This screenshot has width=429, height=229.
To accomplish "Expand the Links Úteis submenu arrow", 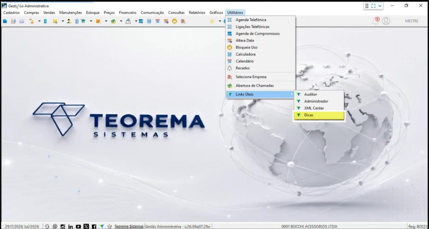I will [292, 94].
